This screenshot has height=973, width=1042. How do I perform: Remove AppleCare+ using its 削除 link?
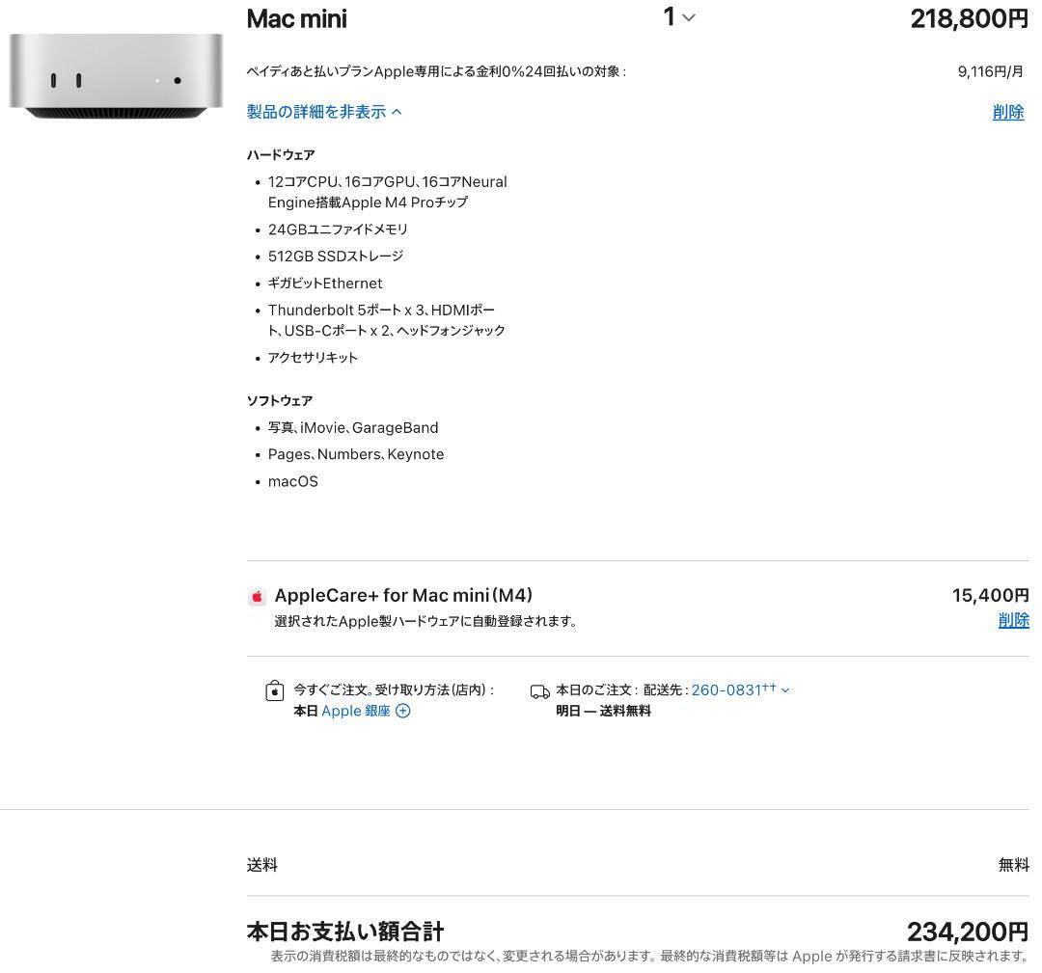tap(1014, 620)
